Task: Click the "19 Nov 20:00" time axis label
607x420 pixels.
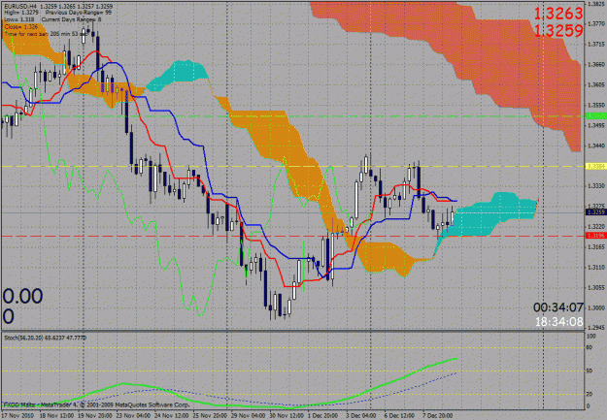Action: [94, 416]
